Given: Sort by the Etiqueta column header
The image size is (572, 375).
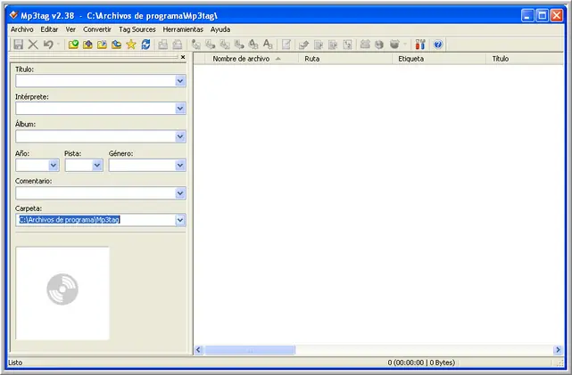Looking at the screenshot, I should pyautogui.click(x=439, y=59).
